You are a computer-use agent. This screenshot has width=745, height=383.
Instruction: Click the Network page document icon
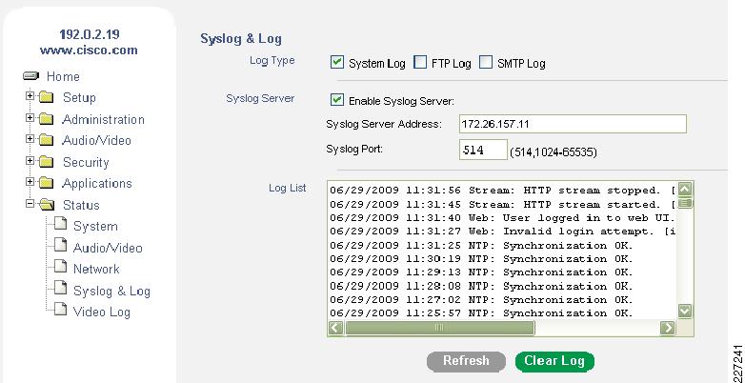60,267
